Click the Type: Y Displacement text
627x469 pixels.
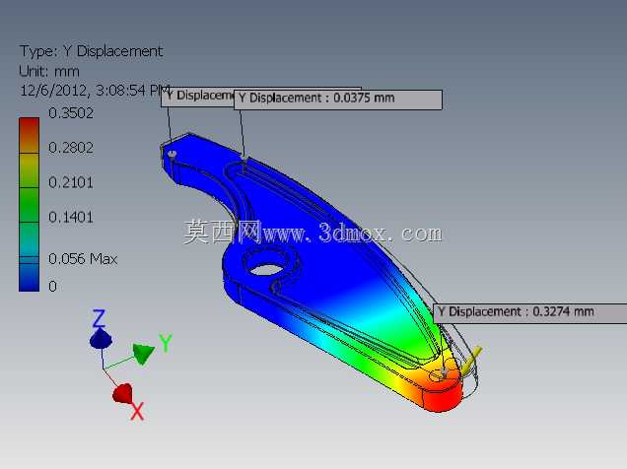(x=91, y=51)
